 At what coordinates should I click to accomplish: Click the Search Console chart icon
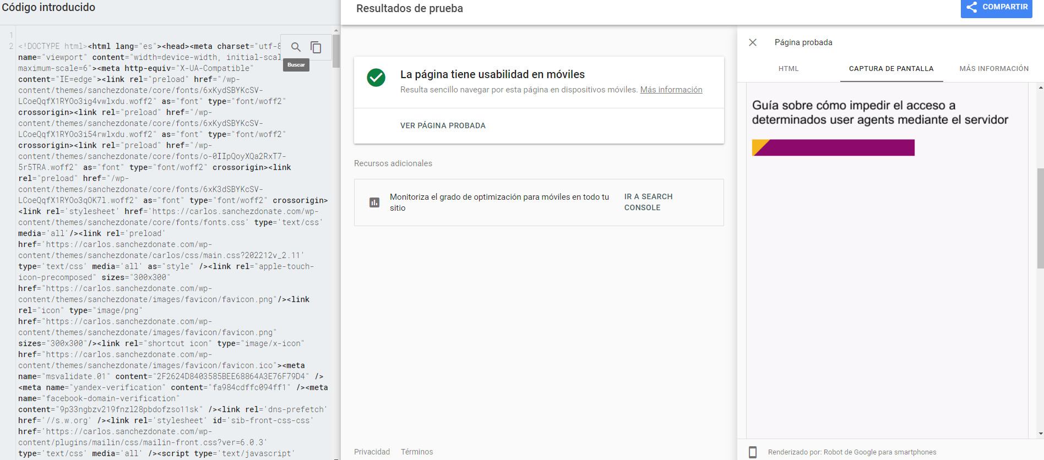pos(374,202)
